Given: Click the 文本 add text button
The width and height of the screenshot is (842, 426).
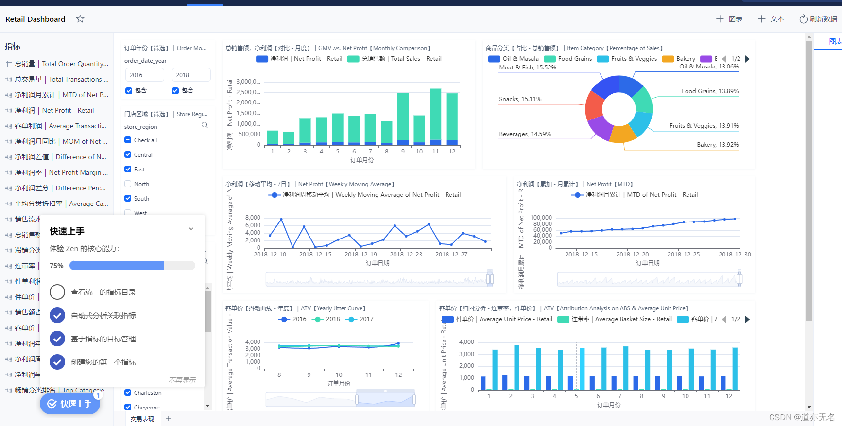Looking at the screenshot, I should 771,19.
